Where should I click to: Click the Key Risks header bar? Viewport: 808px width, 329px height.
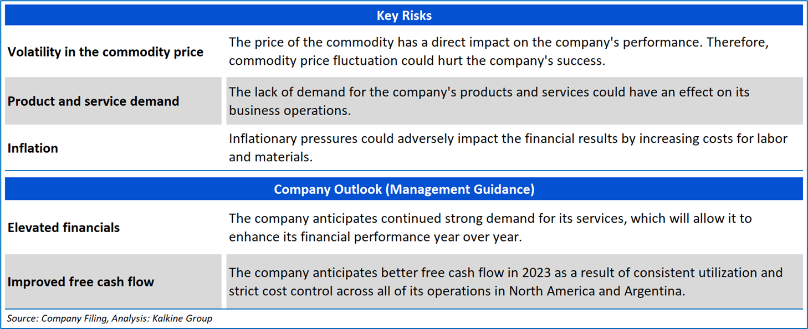[403, 16]
